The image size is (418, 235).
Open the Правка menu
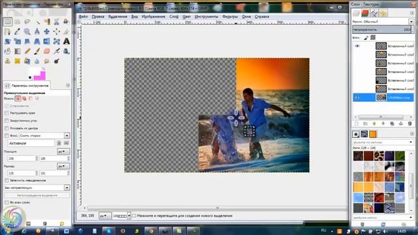(x=98, y=16)
